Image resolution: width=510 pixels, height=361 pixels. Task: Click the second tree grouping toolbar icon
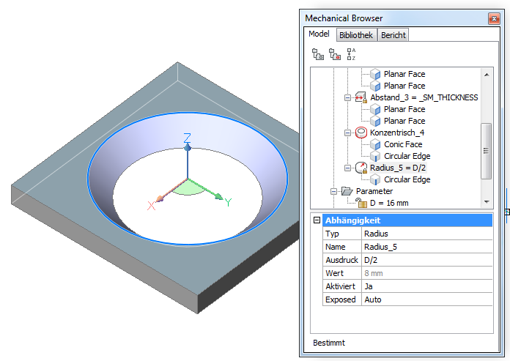coord(334,53)
